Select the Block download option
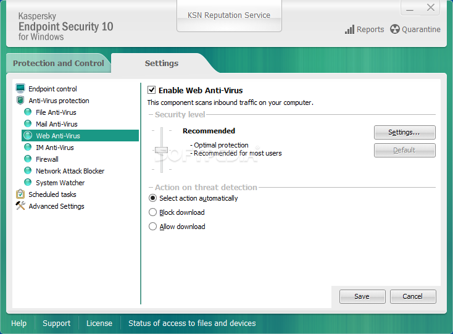This screenshot has height=334, width=453. (x=152, y=212)
